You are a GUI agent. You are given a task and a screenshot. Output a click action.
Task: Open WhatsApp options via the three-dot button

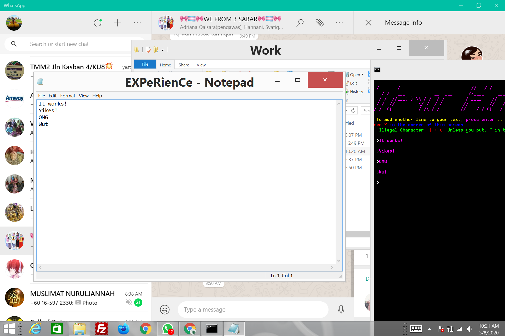137,23
